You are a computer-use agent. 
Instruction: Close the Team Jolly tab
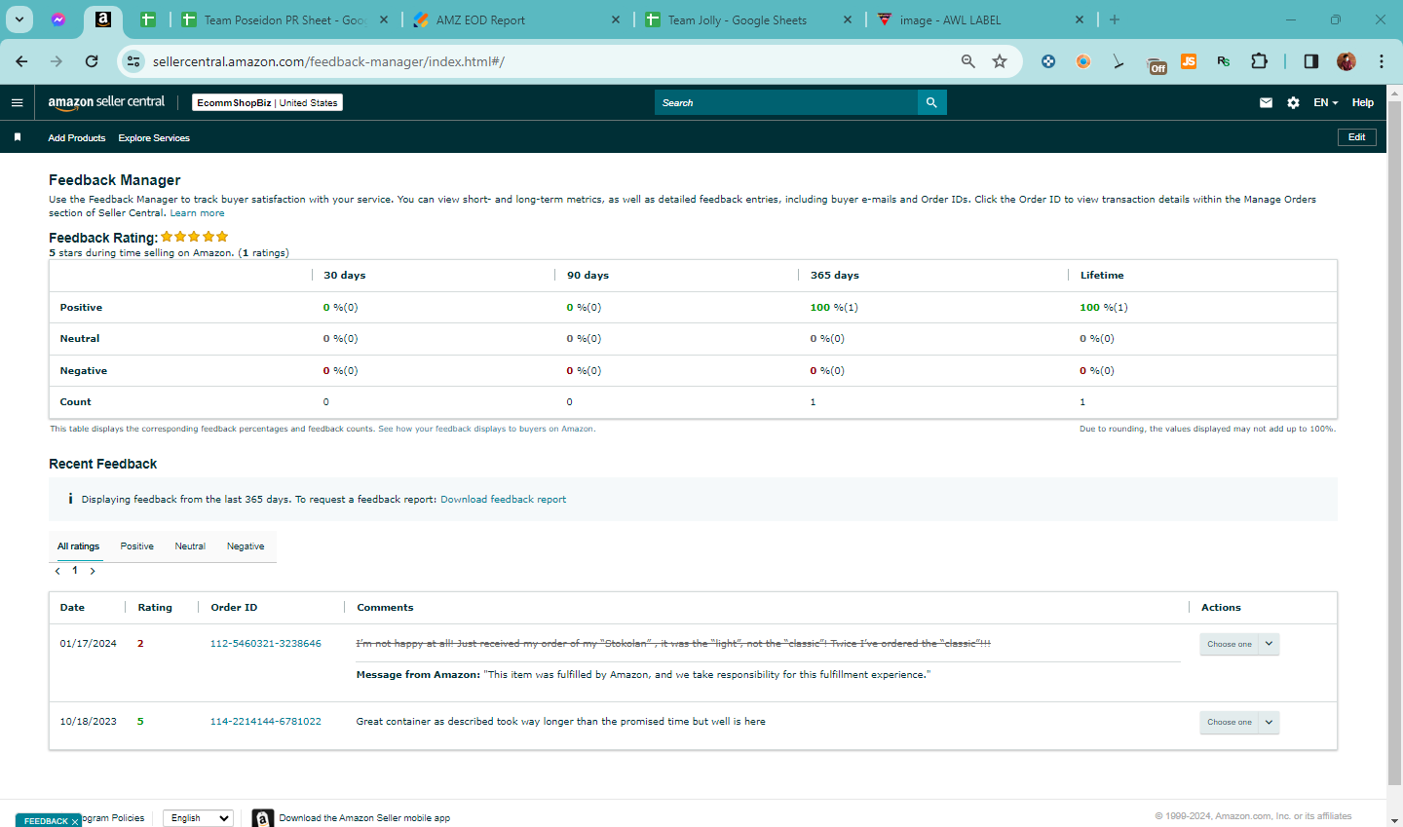pyautogui.click(x=848, y=19)
